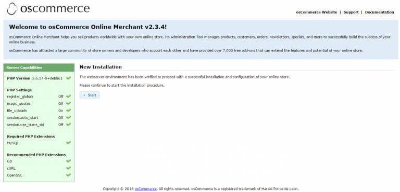
Task: Click the green check for OpenSSL
Action: tap(68, 175)
